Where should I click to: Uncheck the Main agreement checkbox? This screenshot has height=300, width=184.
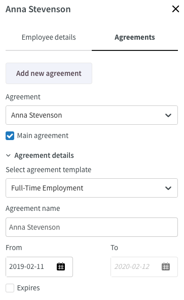click(10, 135)
